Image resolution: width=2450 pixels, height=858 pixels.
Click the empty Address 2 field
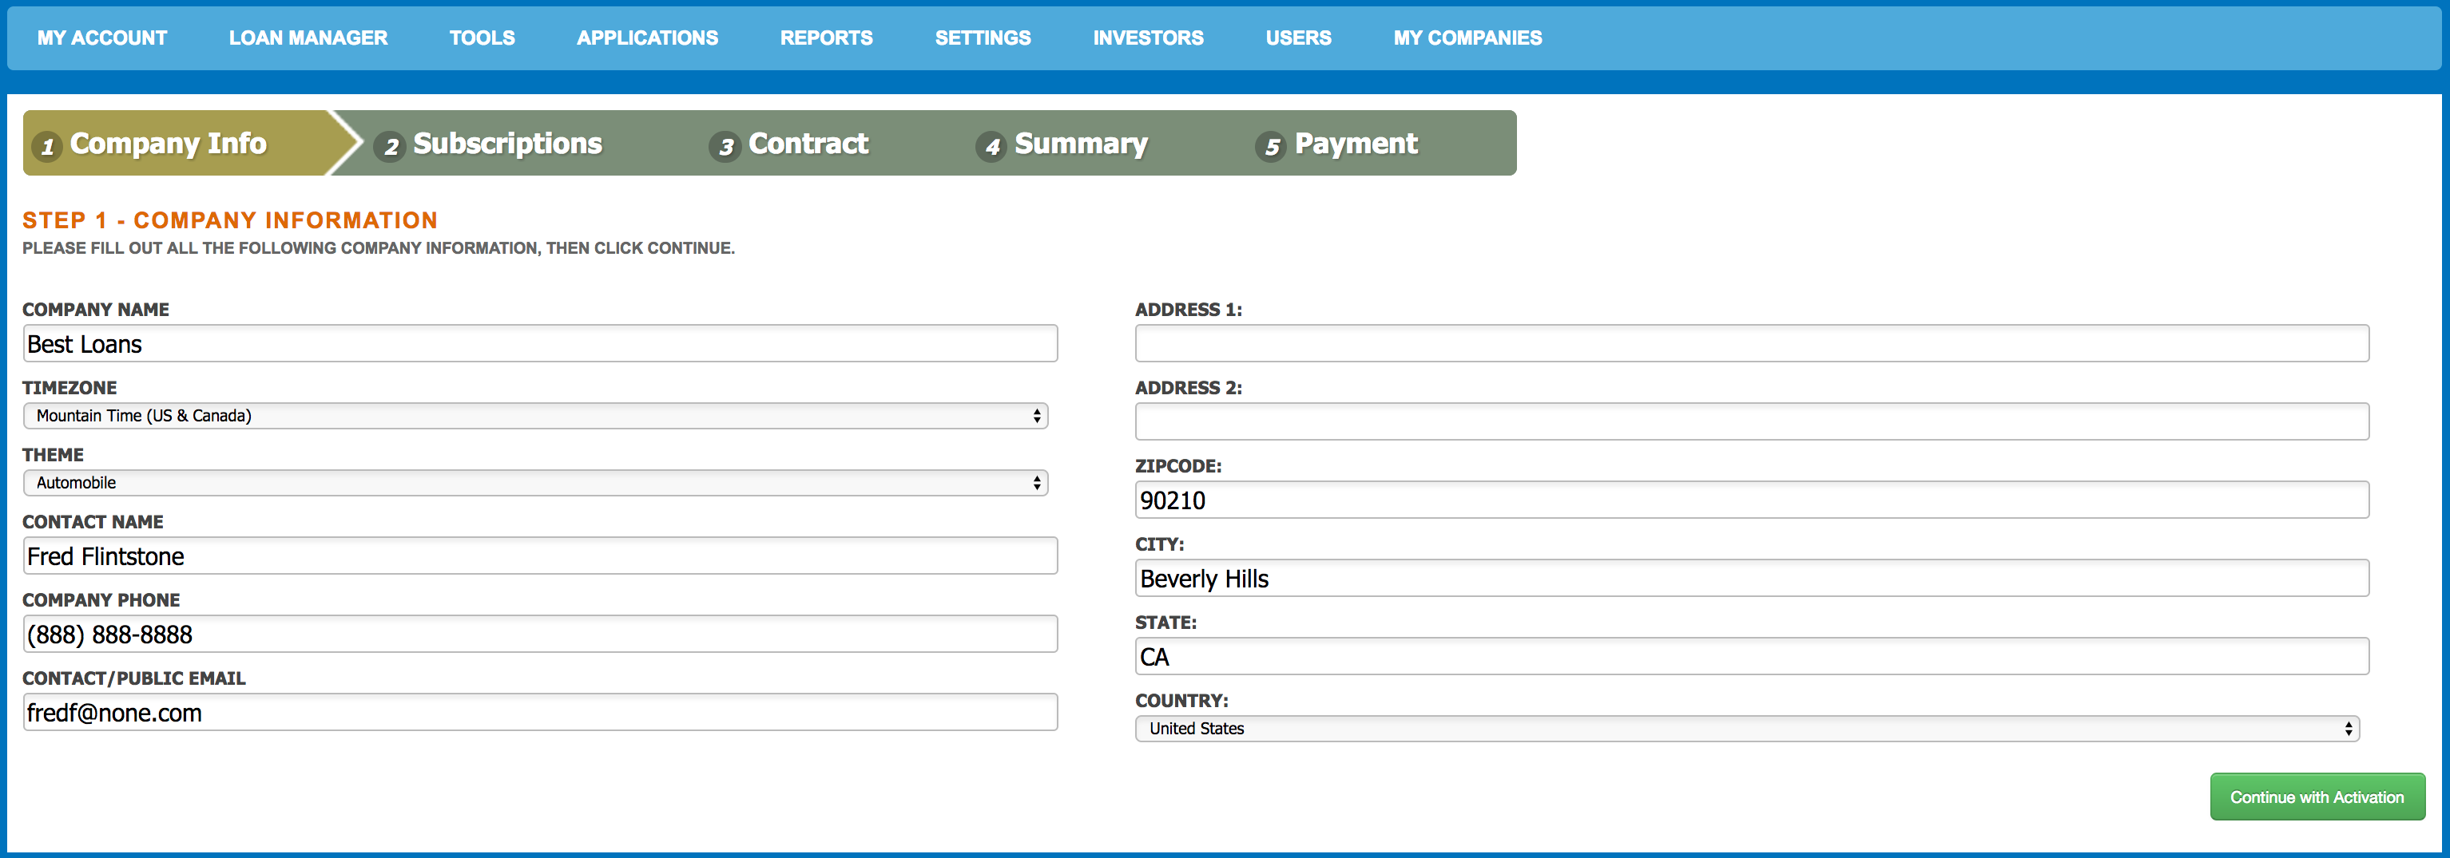pos(1752,422)
